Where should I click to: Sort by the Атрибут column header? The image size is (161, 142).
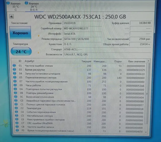(29, 61)
